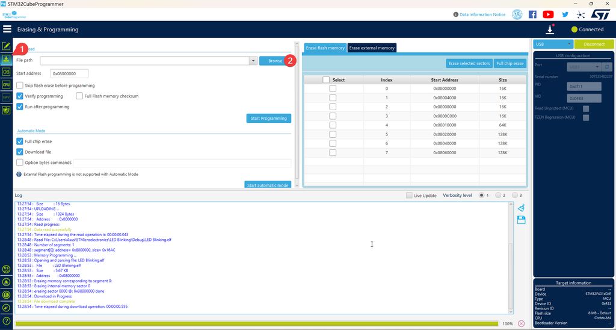Select verbosity level 3 radio button
This screenshot has height=330, width=616.
pos(515,195)
